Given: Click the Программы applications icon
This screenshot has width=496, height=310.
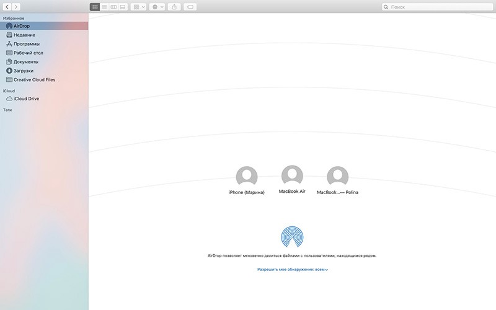Looking at the screenshot, I should point(9,43).
